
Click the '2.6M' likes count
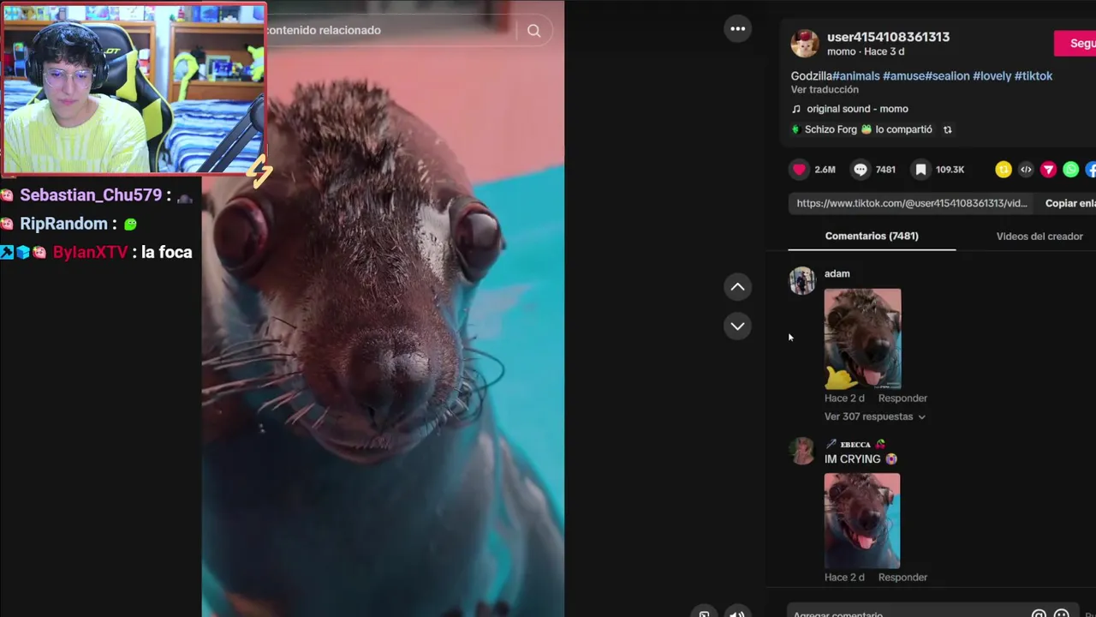click(x=825, y=170)
